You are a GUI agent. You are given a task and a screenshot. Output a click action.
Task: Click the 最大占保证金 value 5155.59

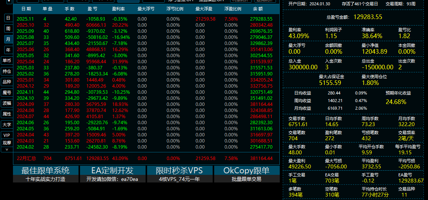pyautogui.click(x=330, y=83)
